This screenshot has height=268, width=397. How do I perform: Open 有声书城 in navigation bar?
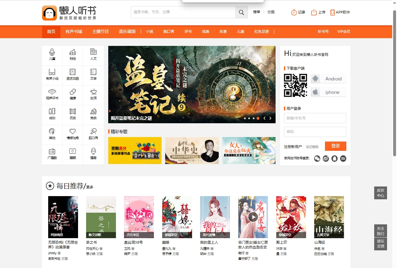point(74,31)
